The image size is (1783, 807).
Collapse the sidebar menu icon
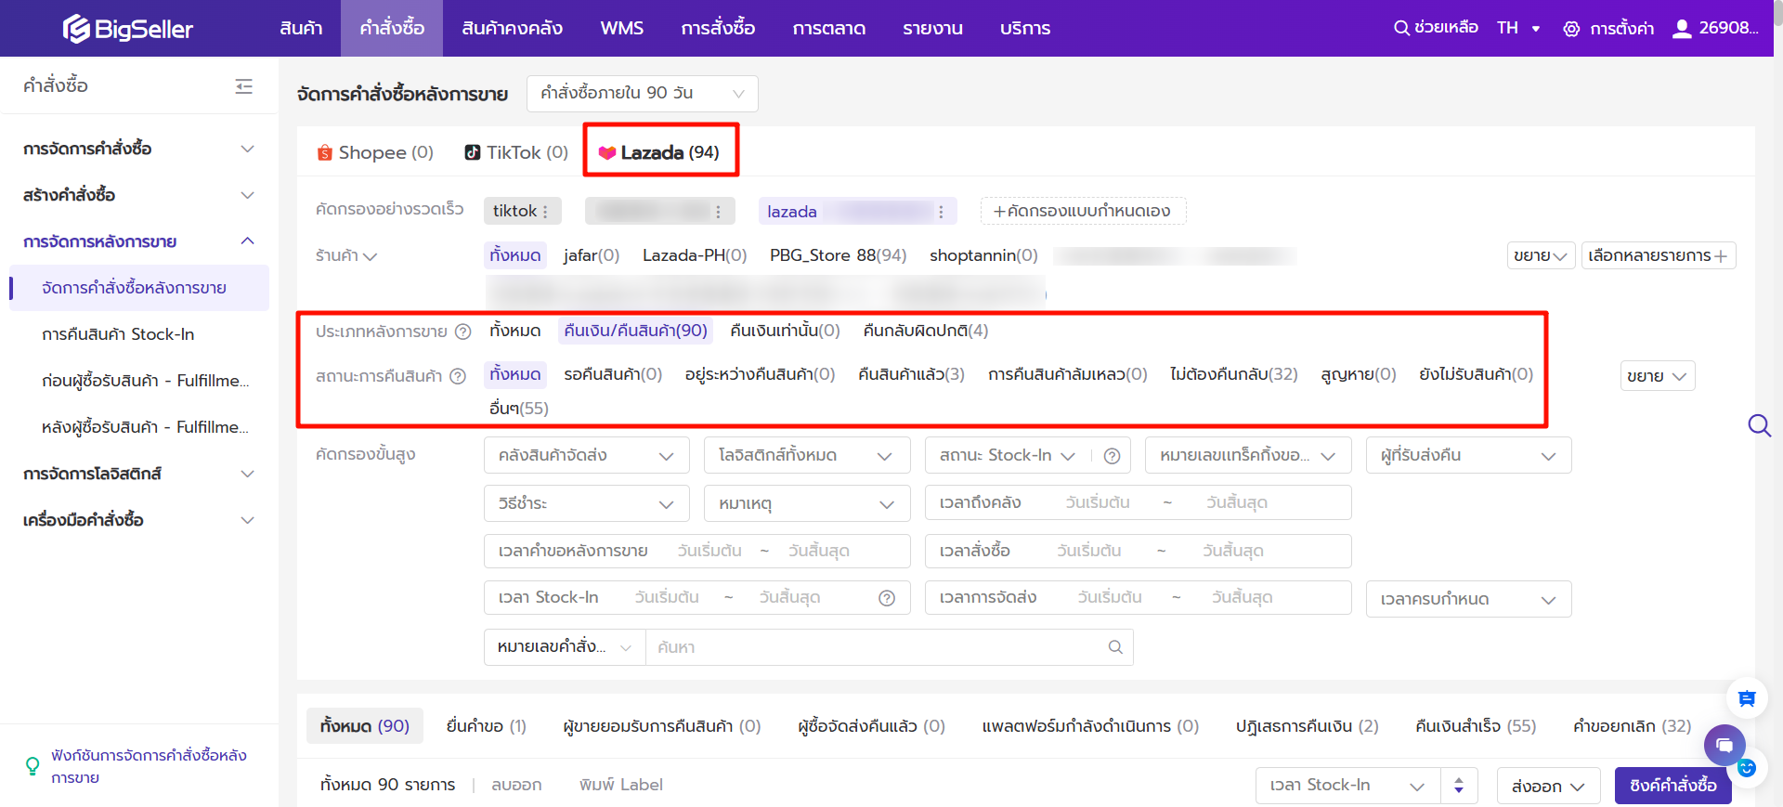pyautogui.click(x=244, y=86)
